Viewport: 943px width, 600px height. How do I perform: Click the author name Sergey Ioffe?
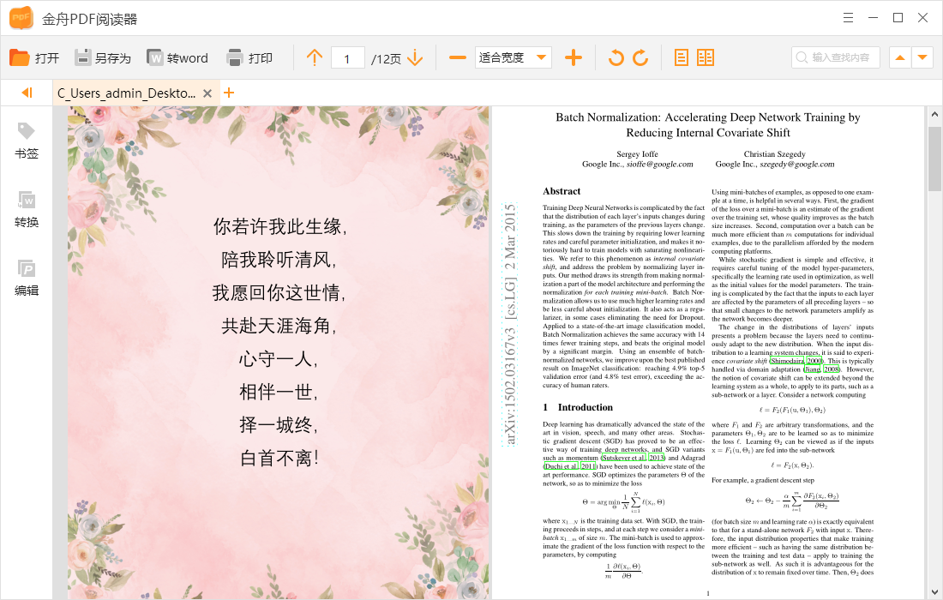pos(637,154)
